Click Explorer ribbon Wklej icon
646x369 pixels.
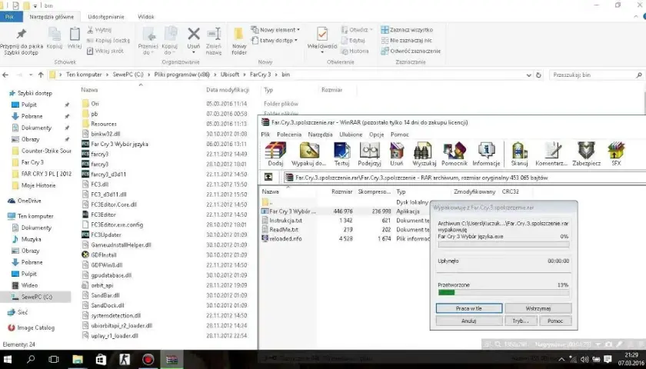pos(75,34)
